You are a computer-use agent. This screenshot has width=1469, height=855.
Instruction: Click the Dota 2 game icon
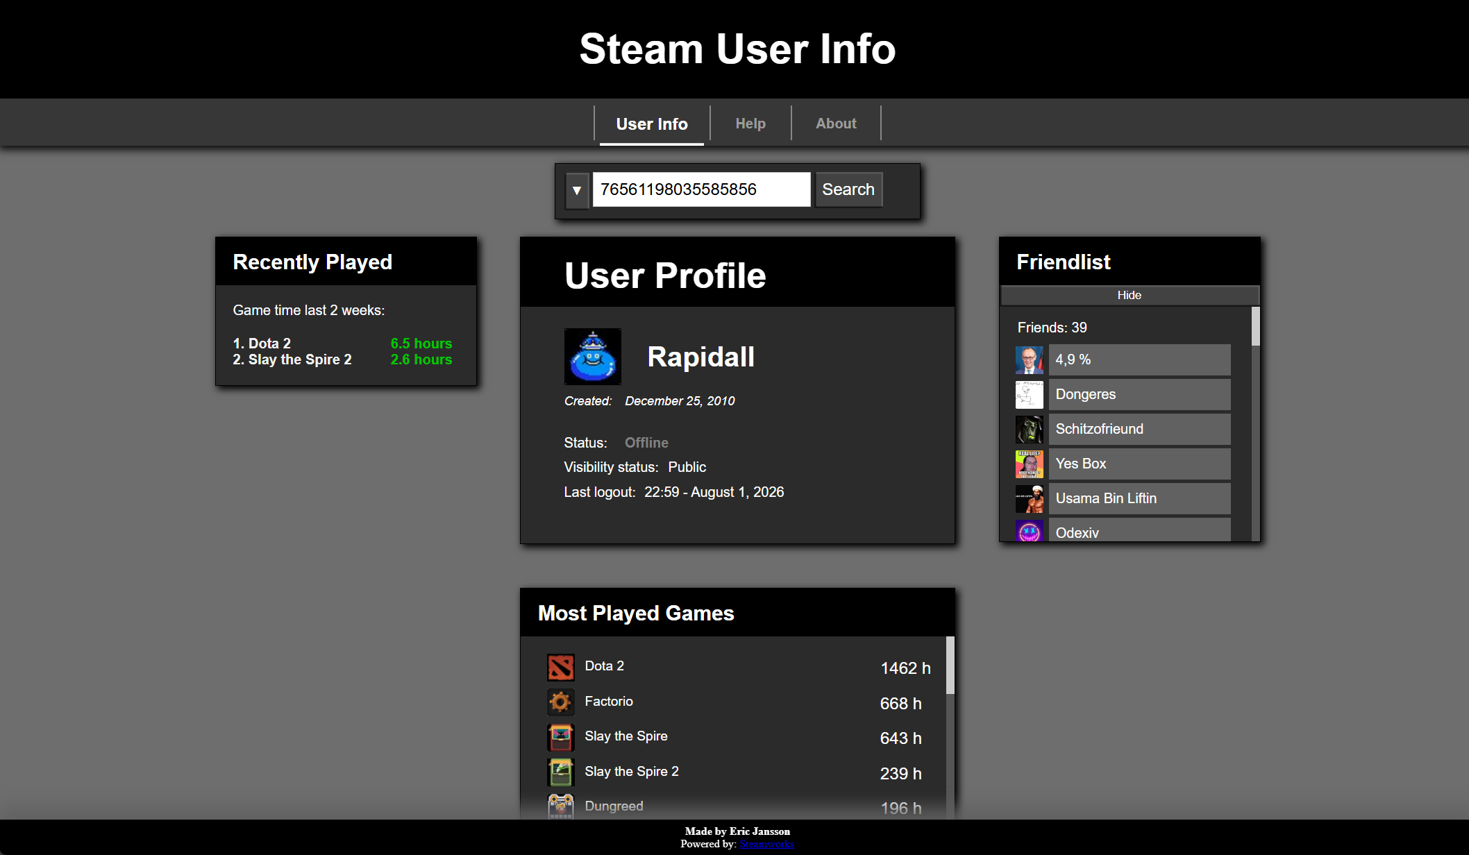560,668
